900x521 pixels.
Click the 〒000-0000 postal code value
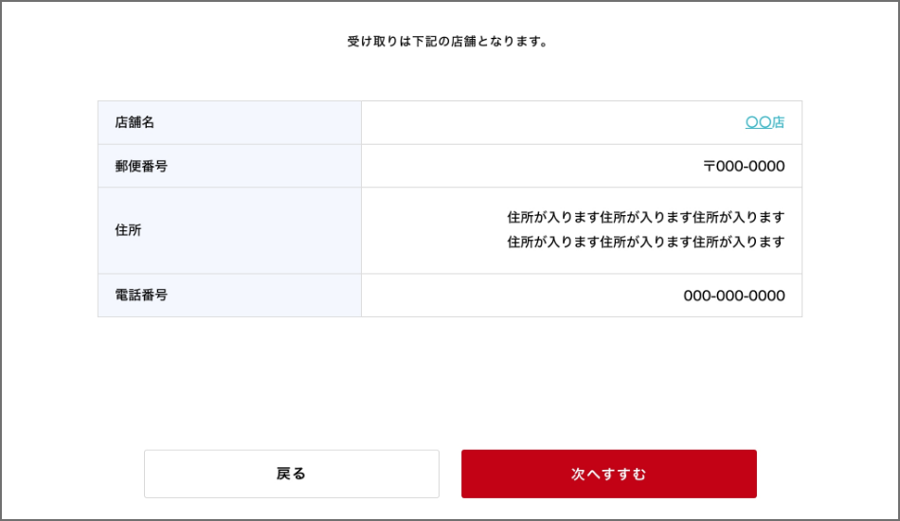pos(744,166)
